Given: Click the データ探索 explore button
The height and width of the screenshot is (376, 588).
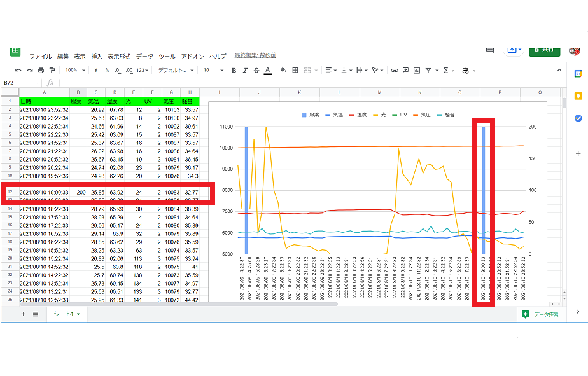Looking at the screenshot, I should (x=540, y=314).
